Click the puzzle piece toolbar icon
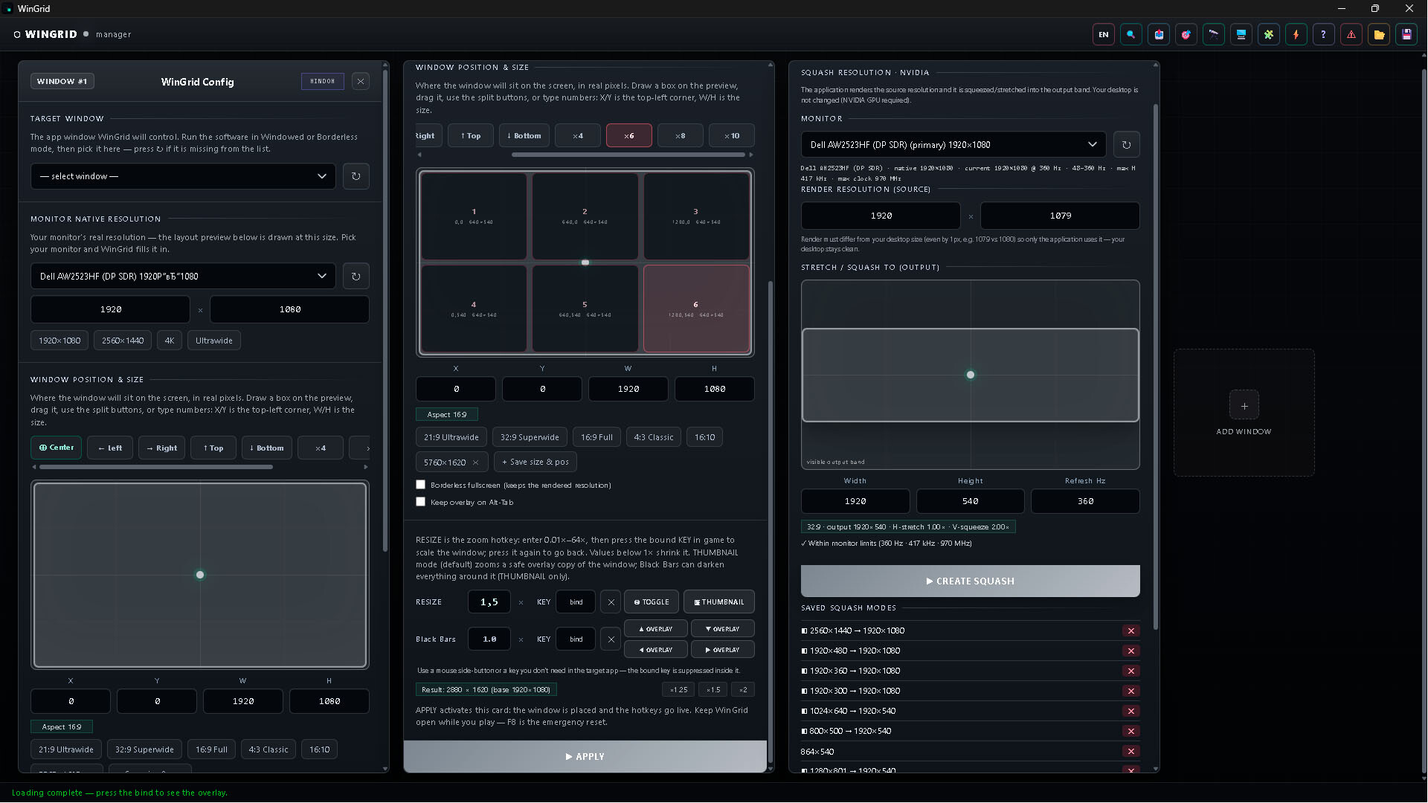Viewport: 1428px width, 803px height. coord(1268,34)
